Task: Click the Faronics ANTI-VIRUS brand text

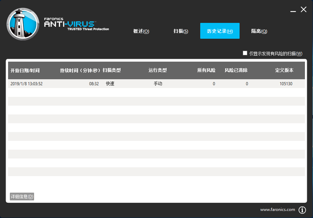Action: click(70, 24)
